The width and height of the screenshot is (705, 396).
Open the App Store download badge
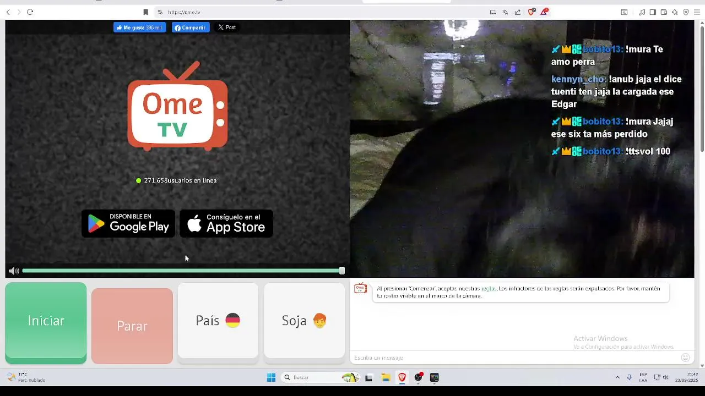click(226, 223)
